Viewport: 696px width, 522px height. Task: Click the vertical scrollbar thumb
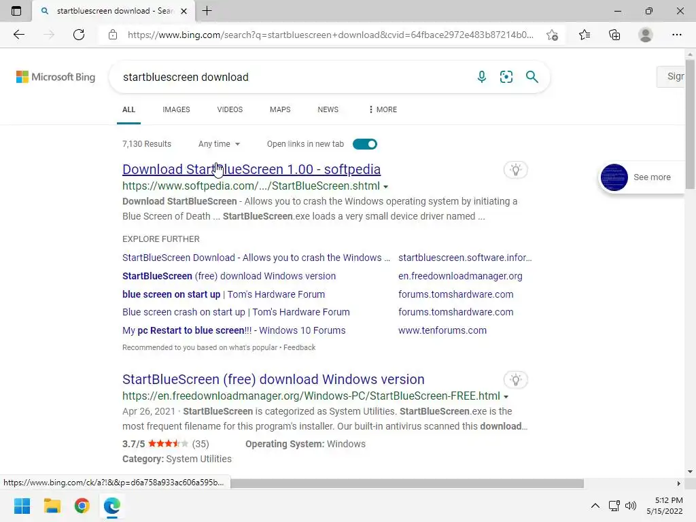coord(690,124)
